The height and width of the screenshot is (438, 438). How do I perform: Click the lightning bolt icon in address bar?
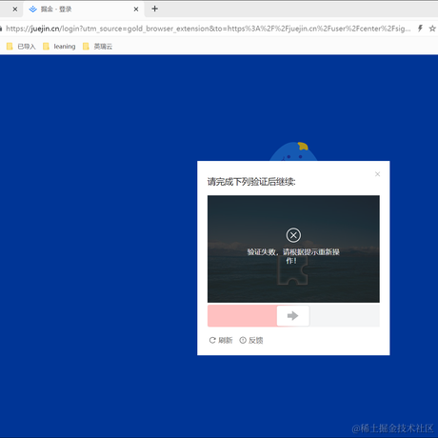coord(420,29)
